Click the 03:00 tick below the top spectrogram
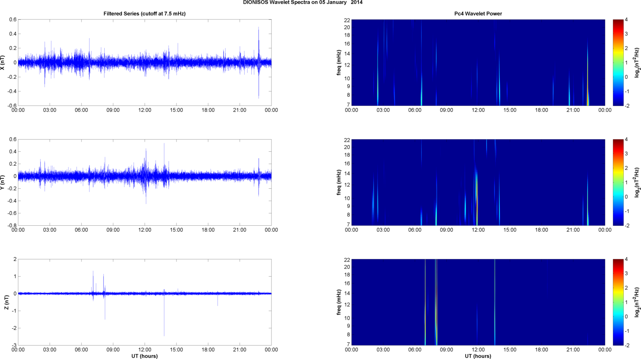This screenshot has height=359, width=641. point(383,110)
